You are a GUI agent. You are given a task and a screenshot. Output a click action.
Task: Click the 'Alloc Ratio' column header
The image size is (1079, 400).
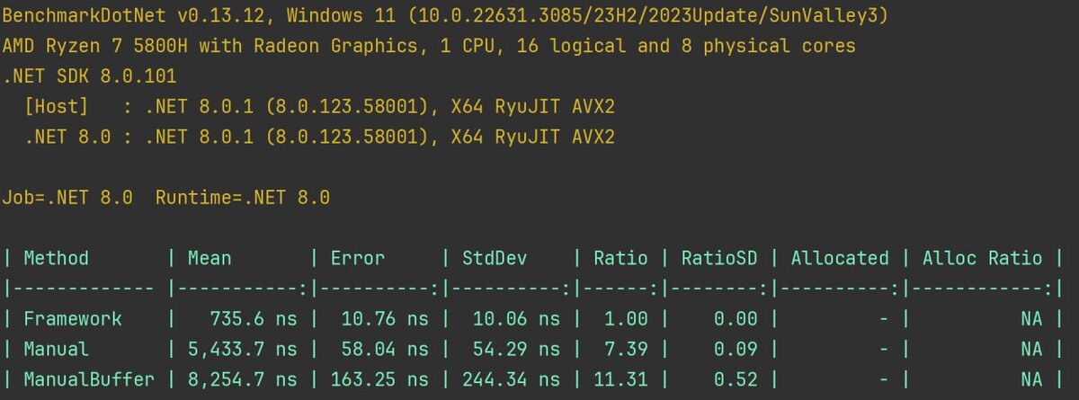[x=982, y=259]
